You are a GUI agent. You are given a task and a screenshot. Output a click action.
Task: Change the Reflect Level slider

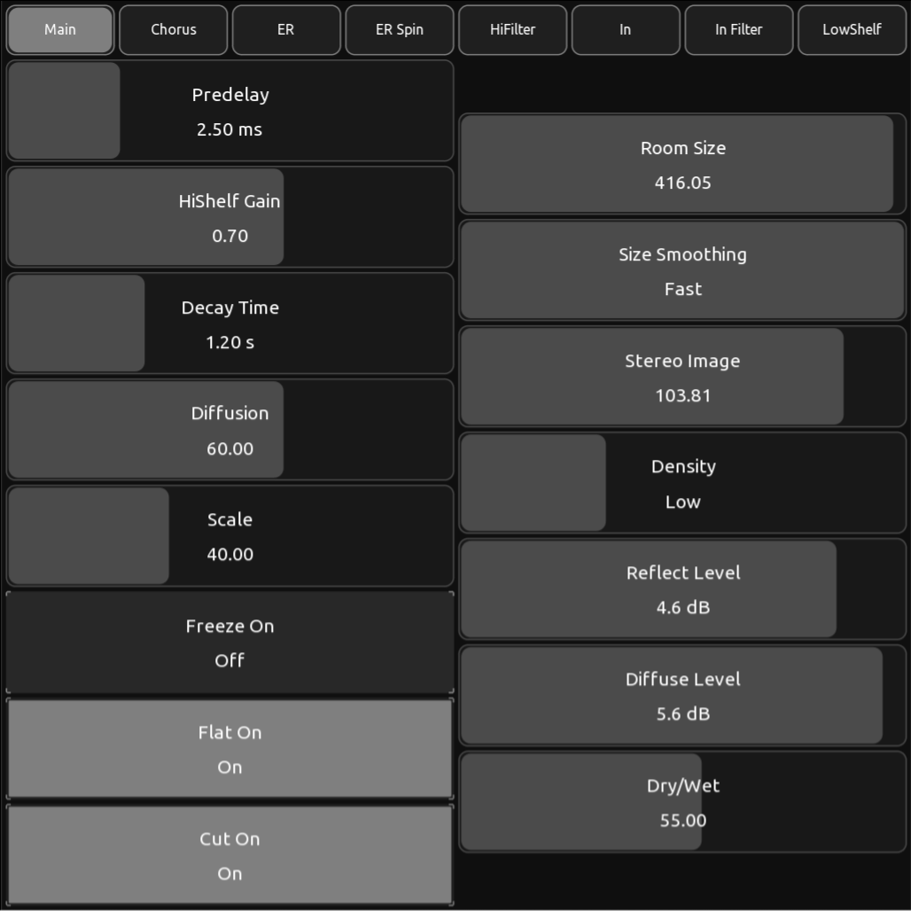682,589
